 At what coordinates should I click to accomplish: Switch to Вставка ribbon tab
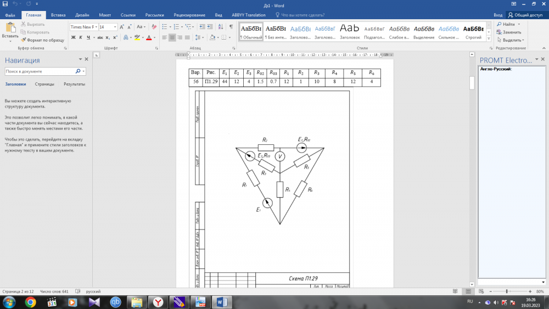point(58,15)
